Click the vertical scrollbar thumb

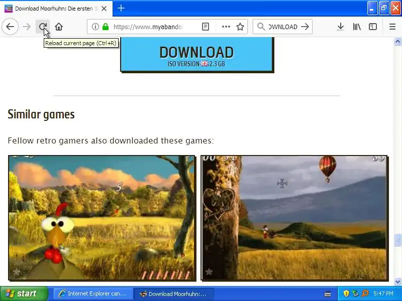tap(397, 240)
